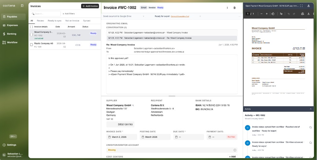Screen dimensions: 317x160
Task: Check the Plastic Company AG invoice checkbox
Action: pos(31,44)
